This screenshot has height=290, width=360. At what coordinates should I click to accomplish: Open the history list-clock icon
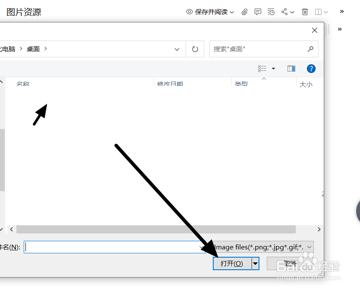[x=271, y=12]
